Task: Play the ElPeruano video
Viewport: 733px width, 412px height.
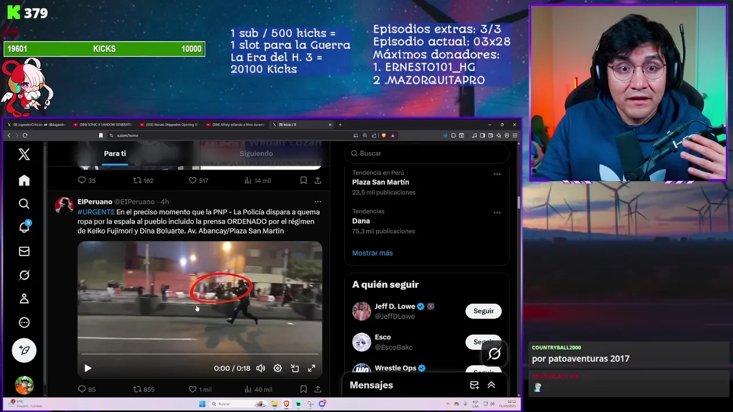Action: coord(88,368)
